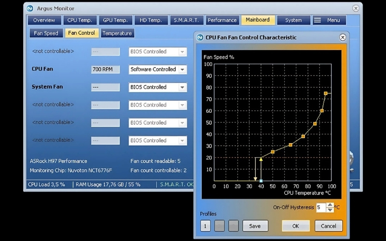Click the Argus Monitor logo in the main title bar
Screen dimensions: 386x241
pos(30,9)
